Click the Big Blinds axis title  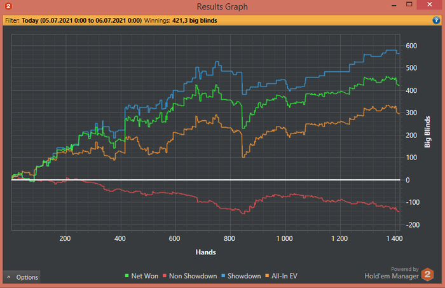[x=427, y=132]
